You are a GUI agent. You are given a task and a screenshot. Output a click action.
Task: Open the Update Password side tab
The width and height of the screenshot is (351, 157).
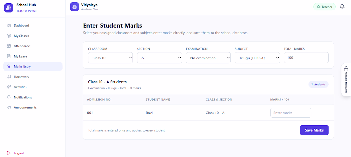click(x=346, y=80)
